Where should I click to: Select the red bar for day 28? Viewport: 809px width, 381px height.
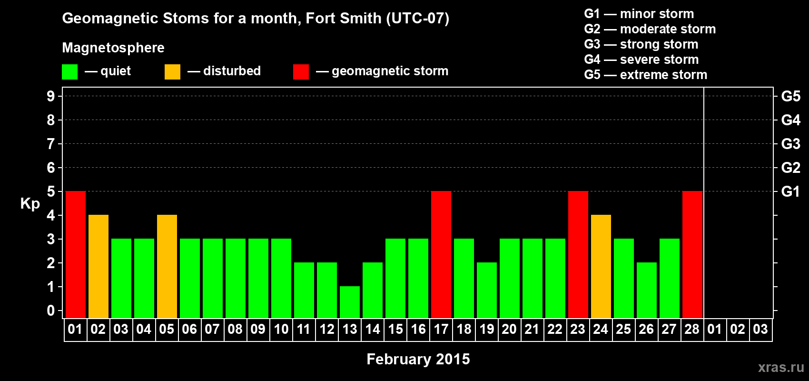pyautogui.click(x=692, y=255)
